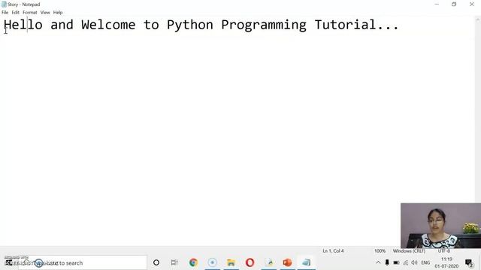The height and width of the screenshot is (270, 481).
Task: Launch Google Chrome from the taskbar
Action: 193,262
